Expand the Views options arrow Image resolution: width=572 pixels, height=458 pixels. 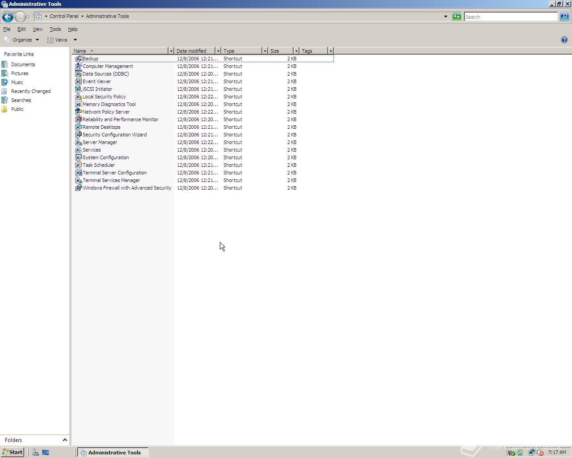75,40
